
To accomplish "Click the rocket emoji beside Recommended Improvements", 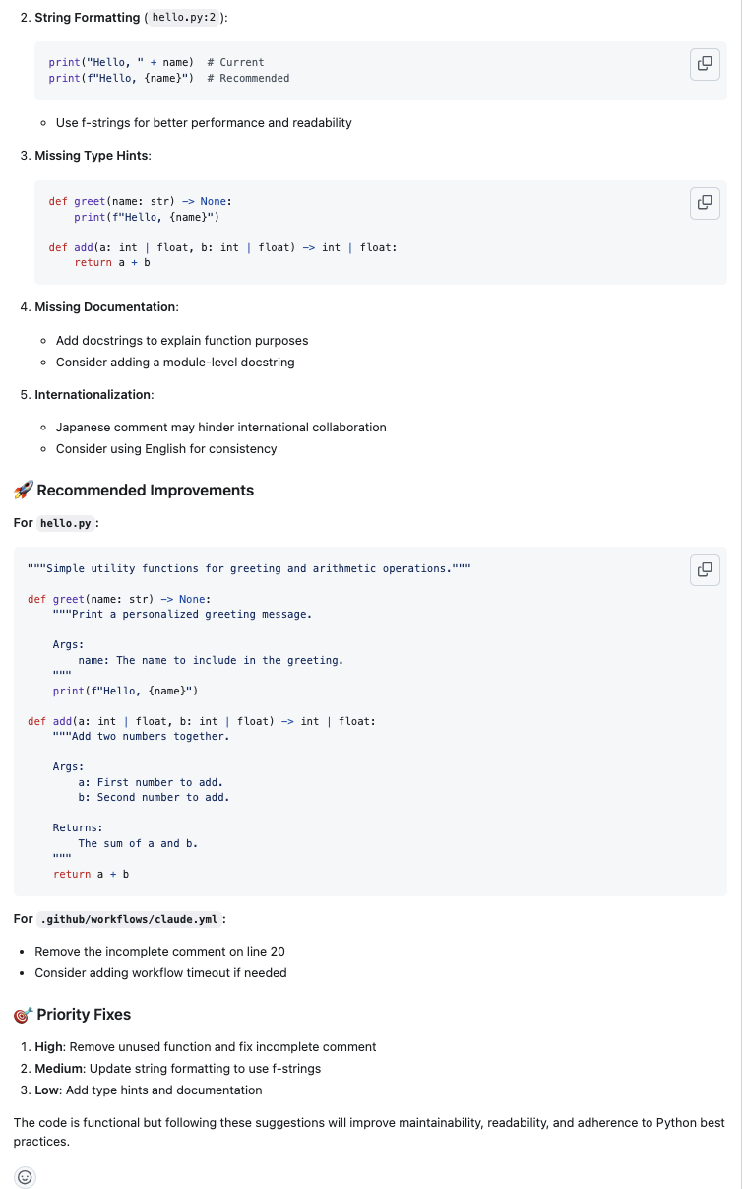I will tap(22, 490).
